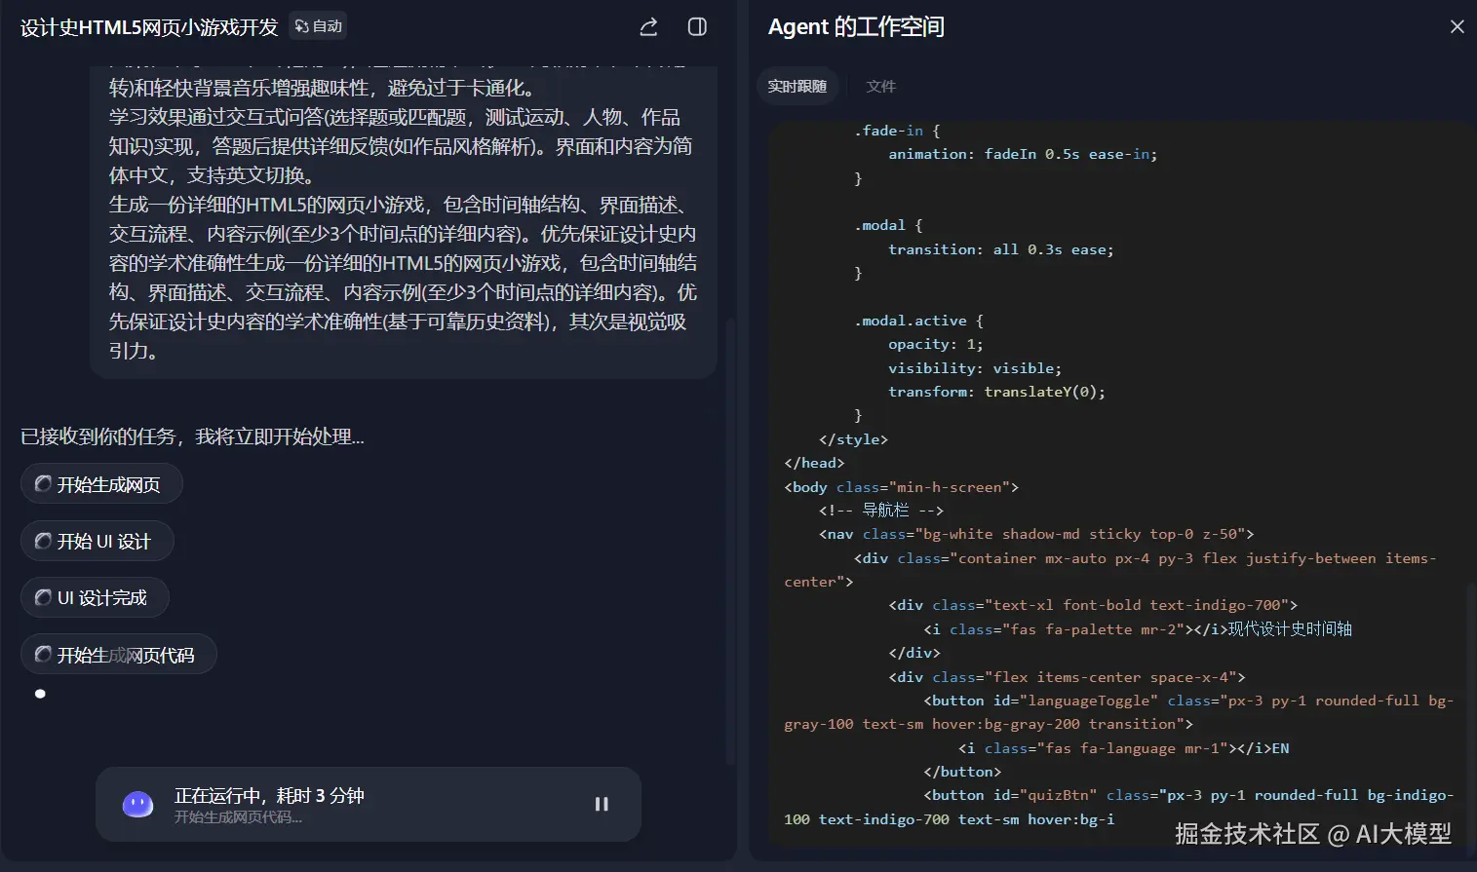Image resolution: width=1477 pixels, height=872 pixels.
Task: Click the </style> closing tag line
Action: pos(853,439)
